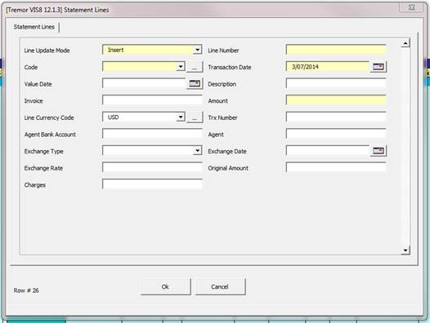Expand the Line Currency Code USD dropdown
The width and height of the screenshot is (430, 323).
pos(181,117)
